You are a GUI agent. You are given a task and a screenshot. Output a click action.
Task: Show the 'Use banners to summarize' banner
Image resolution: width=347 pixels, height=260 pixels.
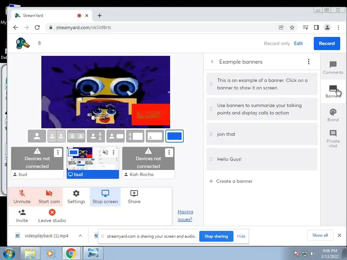pos(262,109)
